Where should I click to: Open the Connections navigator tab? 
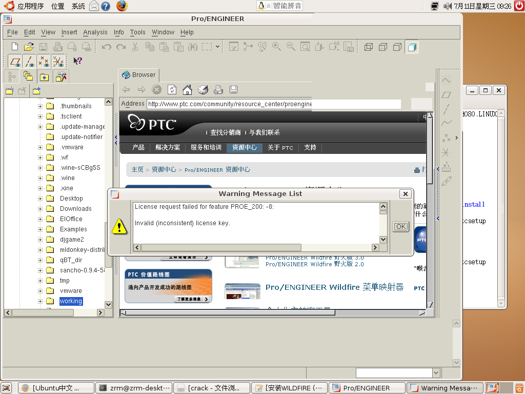point(61,77)
